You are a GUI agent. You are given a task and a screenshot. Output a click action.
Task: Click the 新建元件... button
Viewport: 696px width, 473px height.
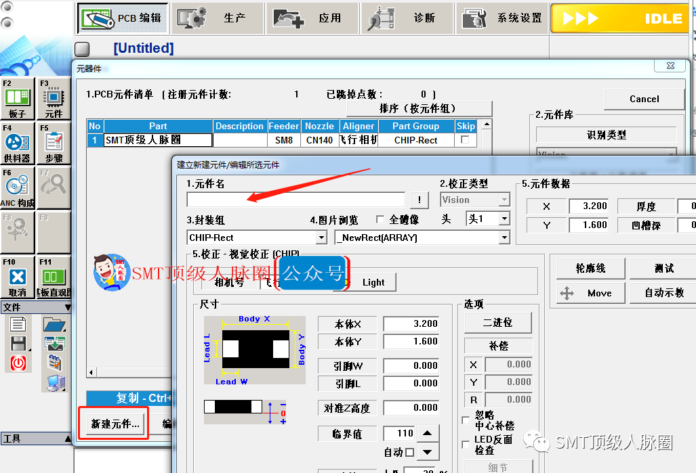(114, 424)
